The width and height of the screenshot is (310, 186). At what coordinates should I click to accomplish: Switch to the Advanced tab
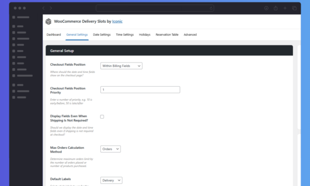[x=190, y=35]
